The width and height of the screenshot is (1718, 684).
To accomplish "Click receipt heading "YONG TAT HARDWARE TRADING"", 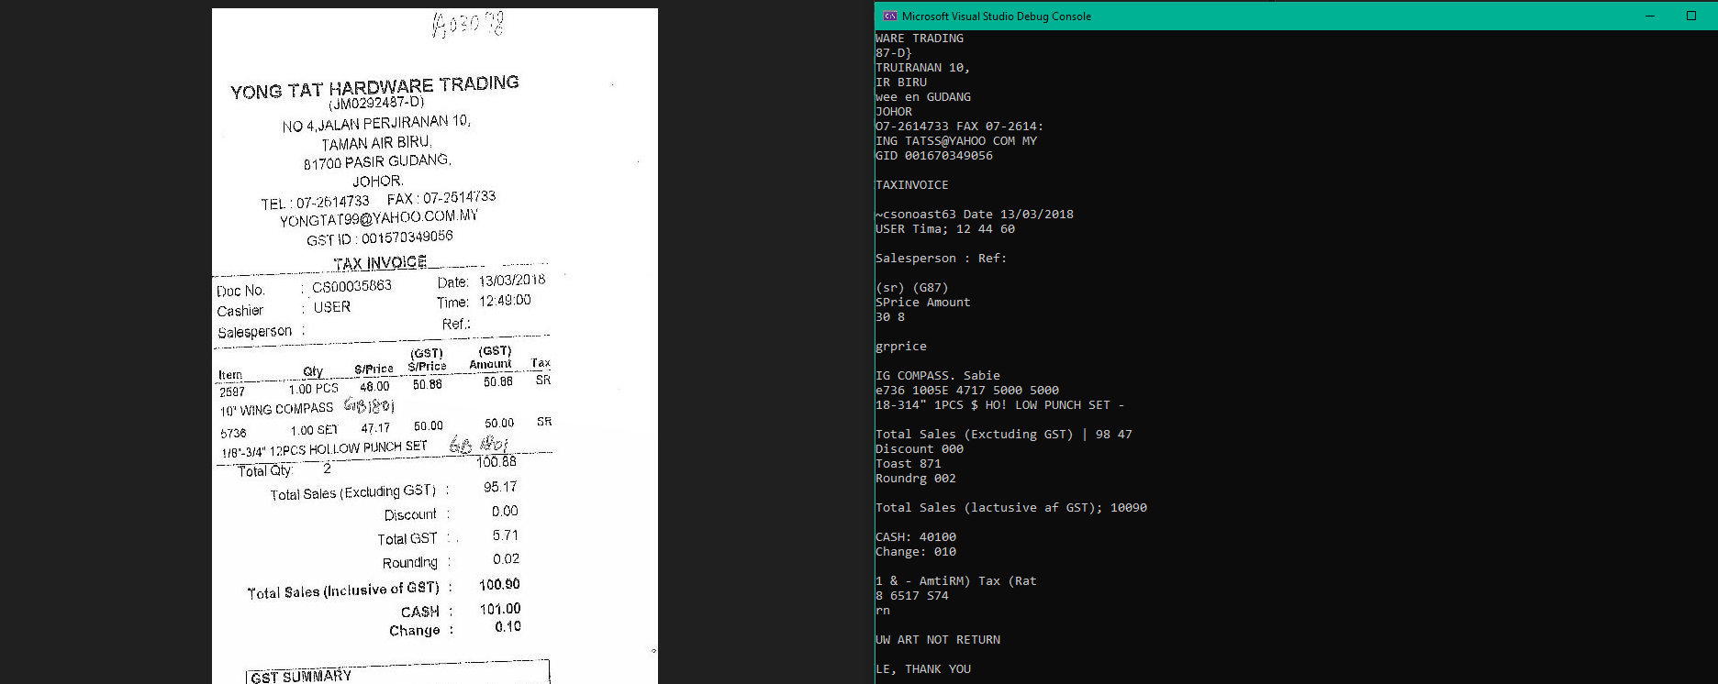I will (374, 87).
